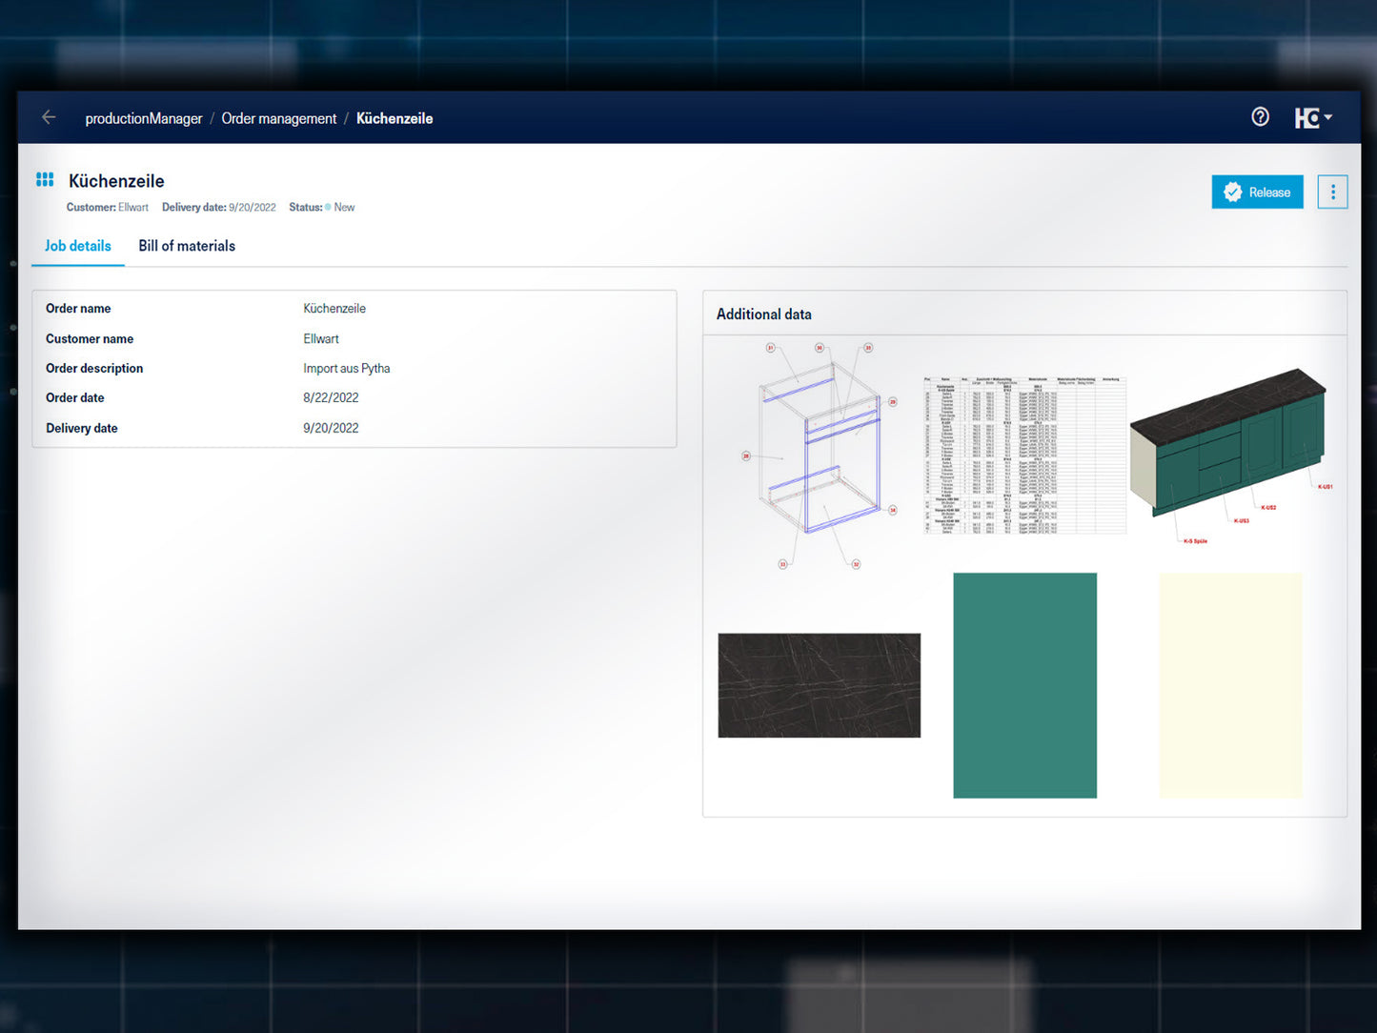Open the dark marble texture image

click(x=819, y=685)
